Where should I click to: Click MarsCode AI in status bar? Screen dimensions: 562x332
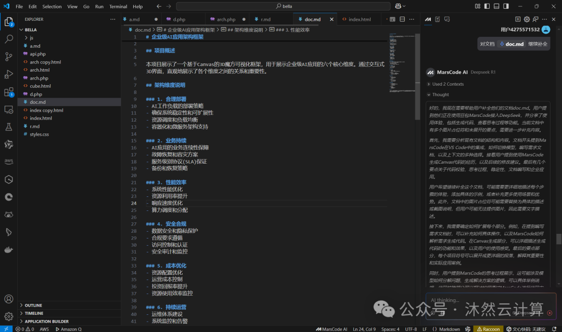point(331,329)
